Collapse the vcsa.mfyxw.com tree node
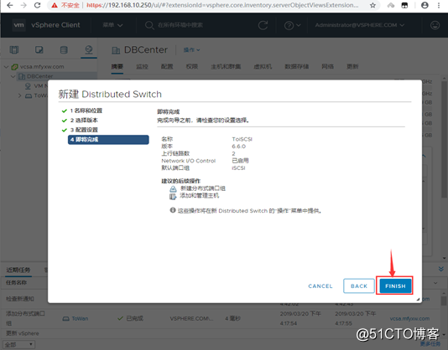 click(6, 67)
